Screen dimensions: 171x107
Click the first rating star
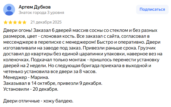pyautogui.click(x=5, y=22)
